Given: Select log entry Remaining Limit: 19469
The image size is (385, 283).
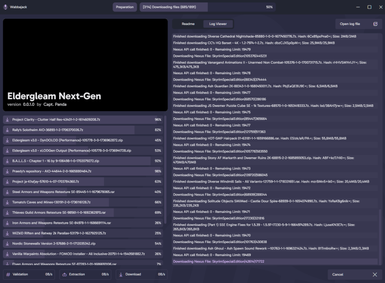Looking at the screenshot, I should (x=275, y=255).
